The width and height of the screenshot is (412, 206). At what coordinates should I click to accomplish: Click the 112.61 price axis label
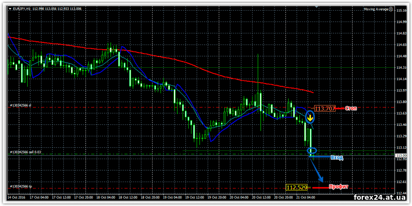(x=402, y=182)
